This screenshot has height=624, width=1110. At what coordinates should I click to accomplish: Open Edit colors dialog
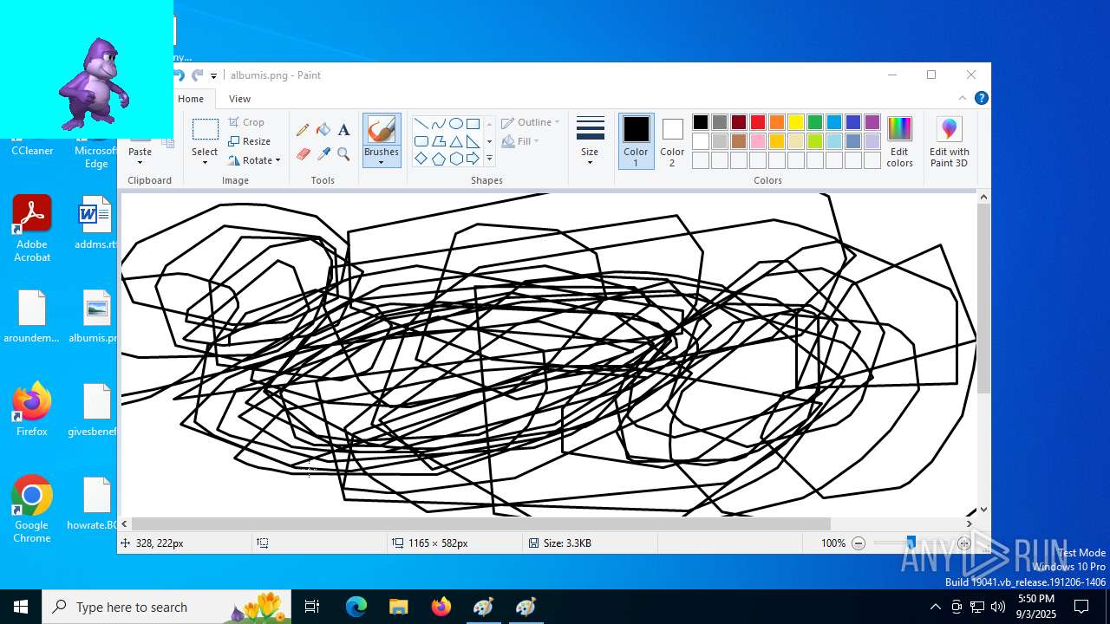pyautogui.click(x=899, y=141)
